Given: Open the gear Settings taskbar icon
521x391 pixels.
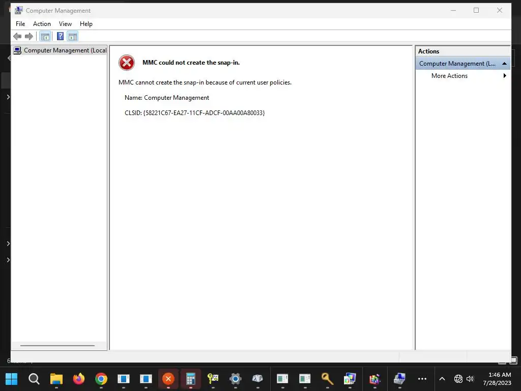Looking at the screenshot, I should 235,379.
